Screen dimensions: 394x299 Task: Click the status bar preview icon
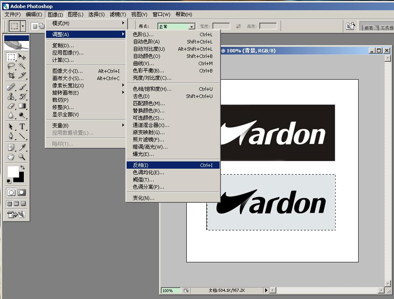pos(185,290)
